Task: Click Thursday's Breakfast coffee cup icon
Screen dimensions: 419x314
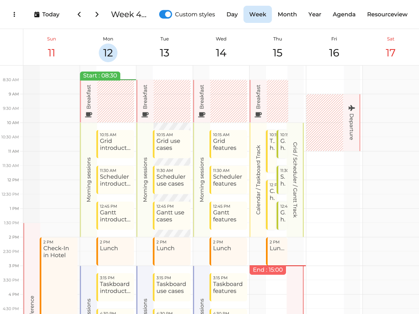Action: pos(258,115)
